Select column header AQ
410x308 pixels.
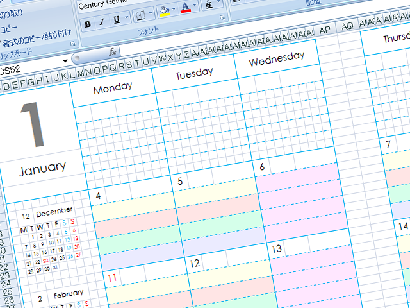click(347, 26)
